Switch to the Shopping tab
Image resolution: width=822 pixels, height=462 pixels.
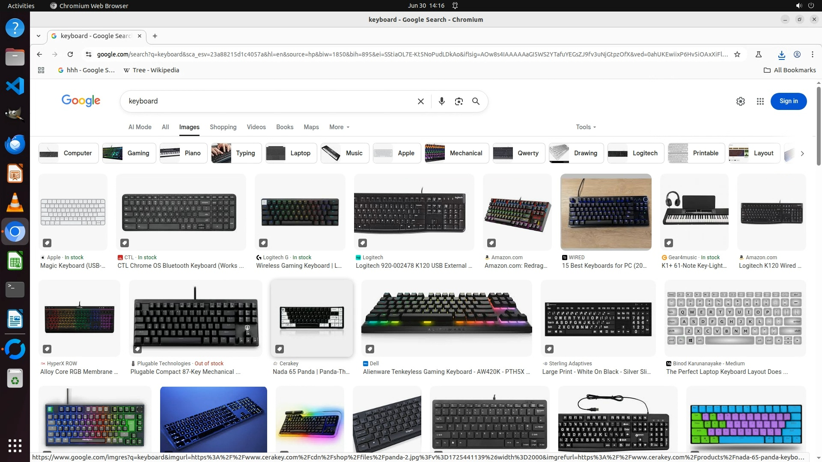point(223,127)
